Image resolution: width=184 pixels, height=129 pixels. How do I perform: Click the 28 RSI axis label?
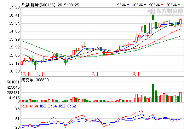click(17, 127)
